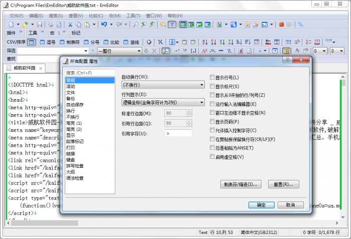351x239 pixels.
Task: Click the filter refresh icon
Action: [x=146, y=51]
